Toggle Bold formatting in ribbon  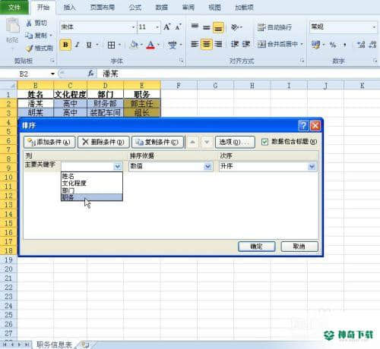(65, 45)
